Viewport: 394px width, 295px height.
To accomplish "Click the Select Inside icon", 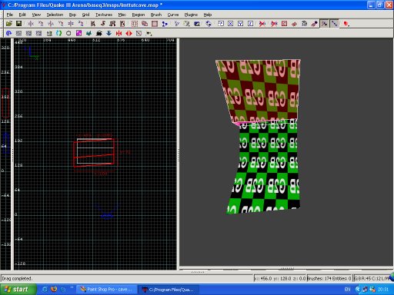I will (x=122, y=24).
